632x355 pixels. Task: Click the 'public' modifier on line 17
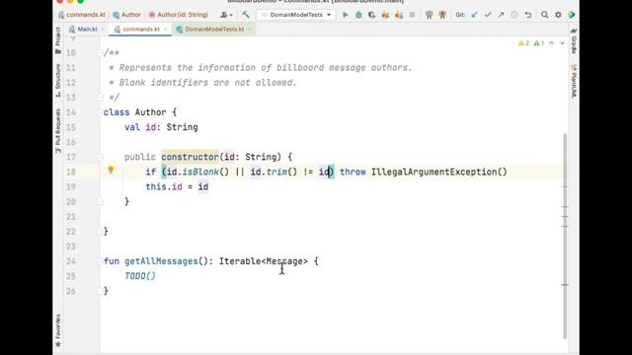[140, 158]
